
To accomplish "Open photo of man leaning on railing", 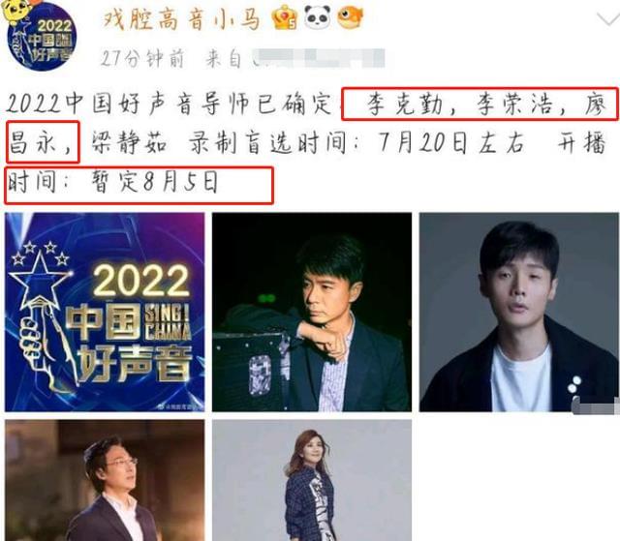I will [x=312, y=312].
